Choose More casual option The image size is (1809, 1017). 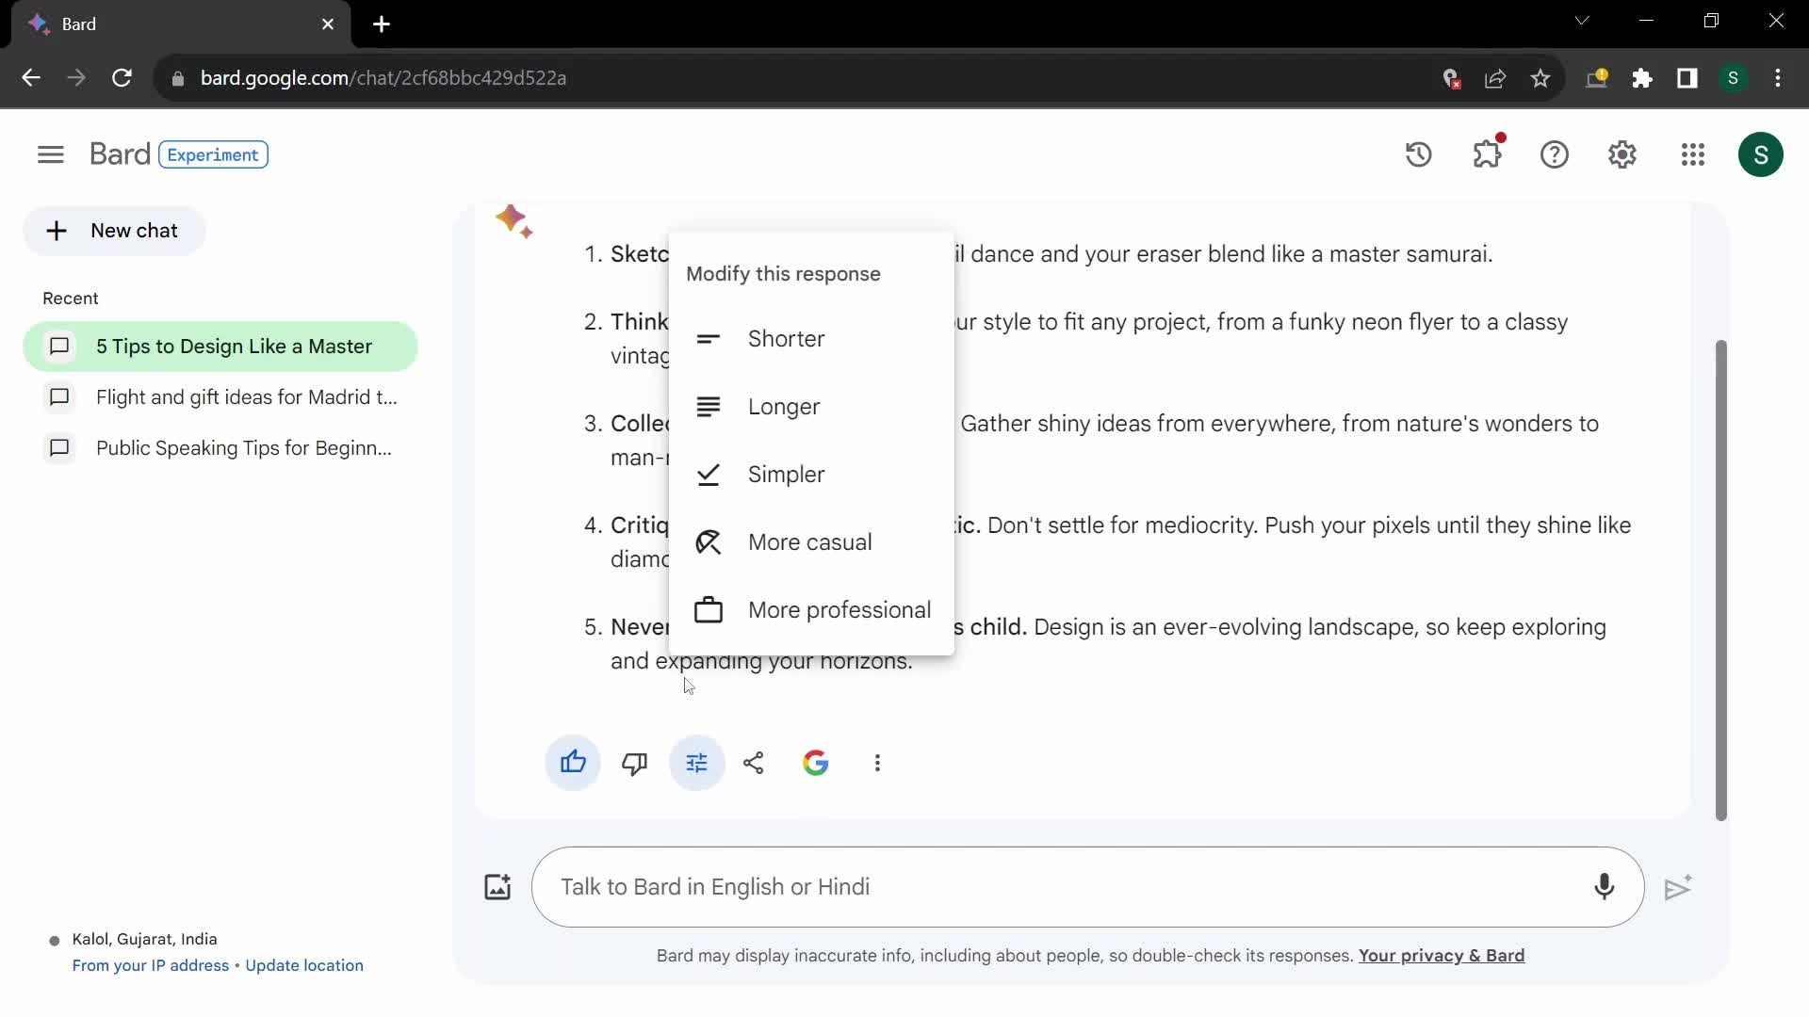point(811,542)
